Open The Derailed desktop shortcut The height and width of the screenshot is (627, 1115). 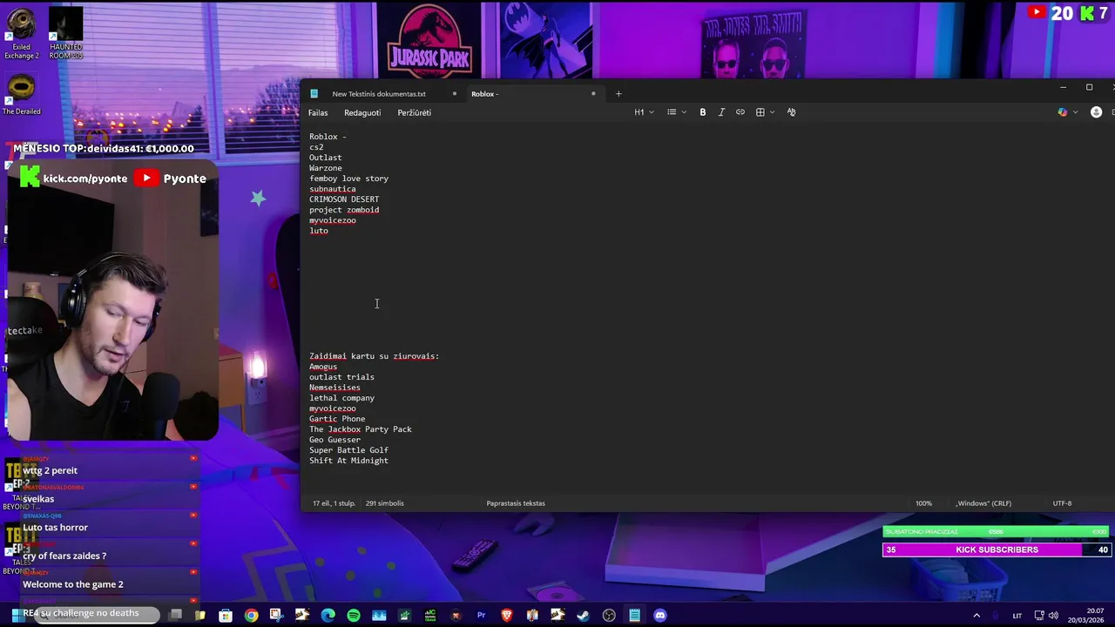[22, 95]
